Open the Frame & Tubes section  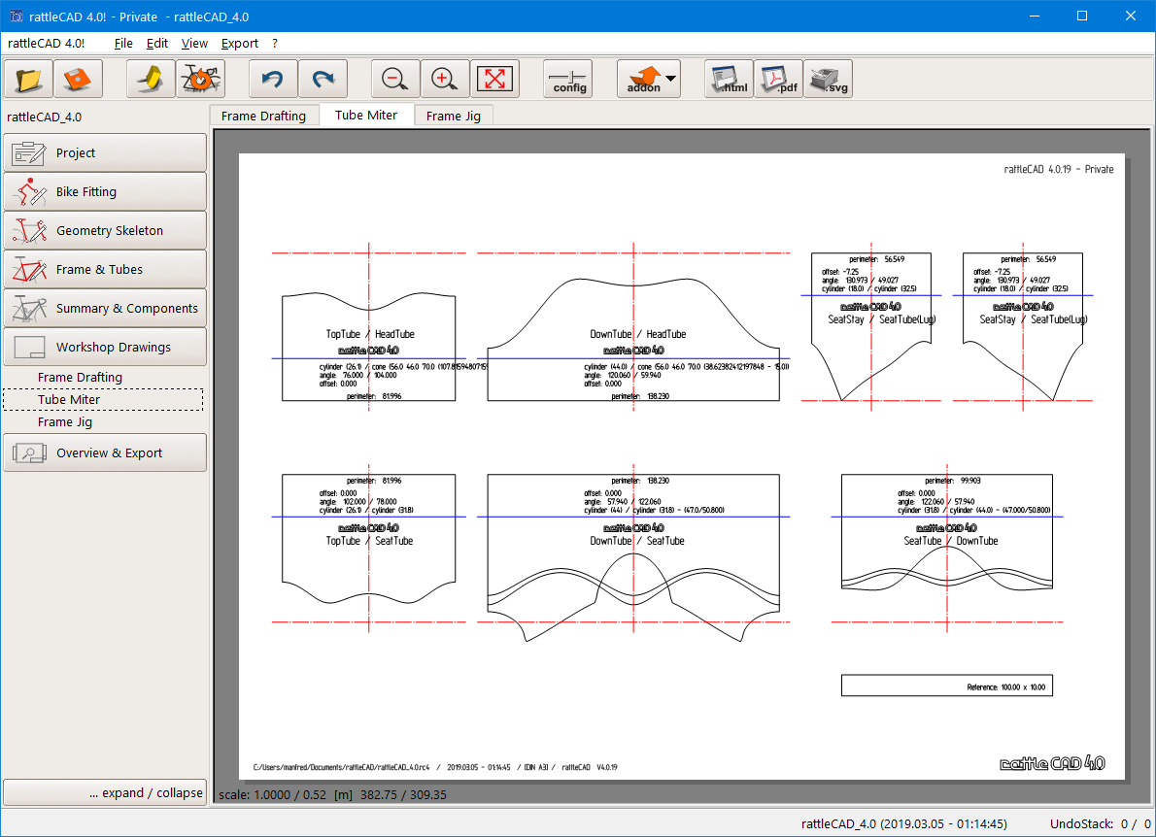[105, 270]
